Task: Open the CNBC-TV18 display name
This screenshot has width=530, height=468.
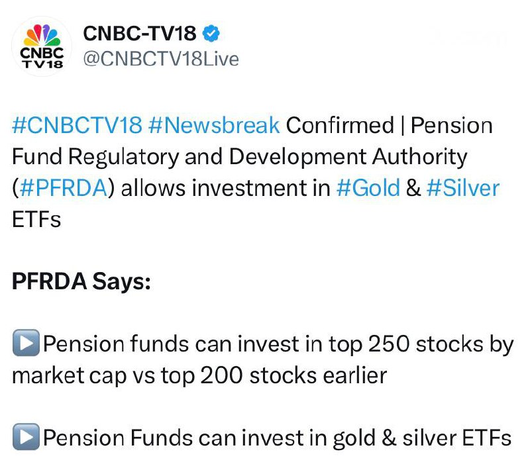Action: tap(140, 32)
